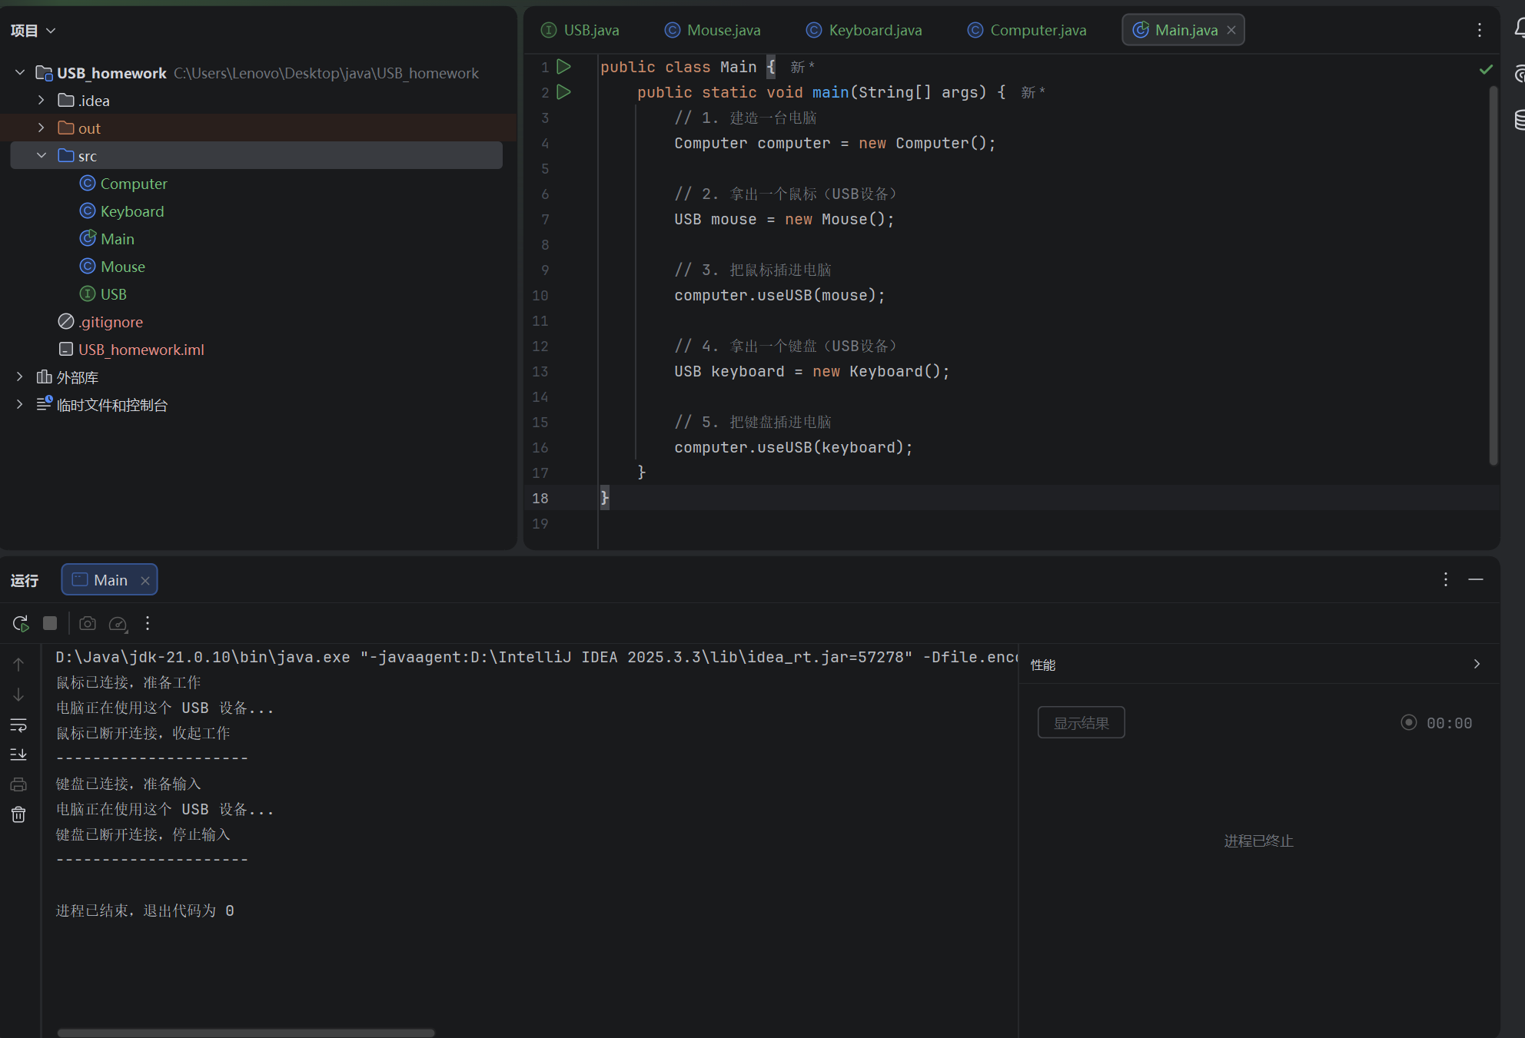Click the print console icon
This screenshot has height=1038, width=1525.
18,784
